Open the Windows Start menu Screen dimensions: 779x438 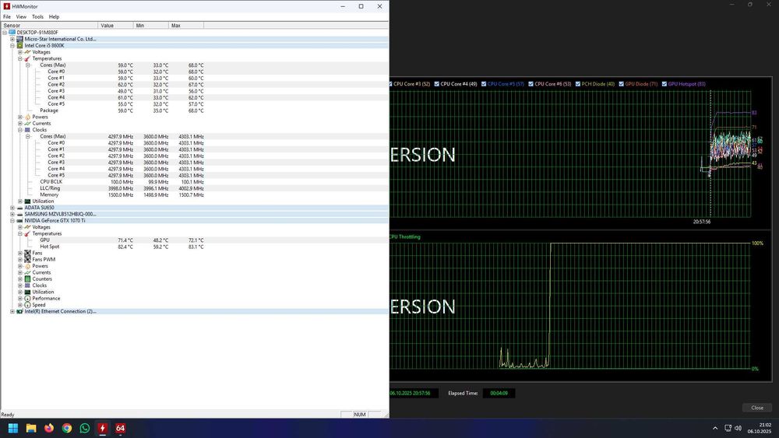click(x=13, y=428)
